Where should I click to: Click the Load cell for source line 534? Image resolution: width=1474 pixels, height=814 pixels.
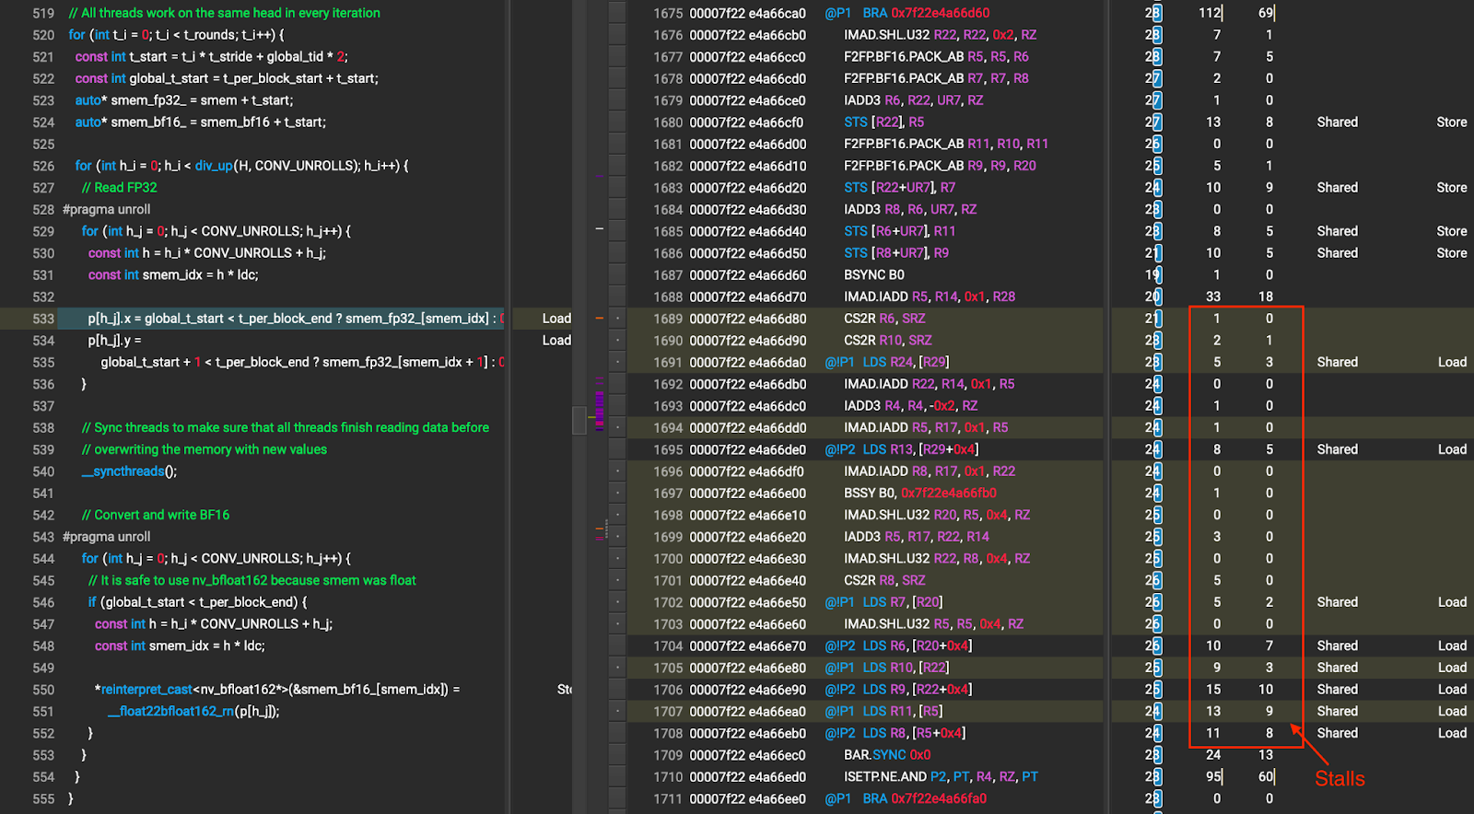click(x=556, y=341)
